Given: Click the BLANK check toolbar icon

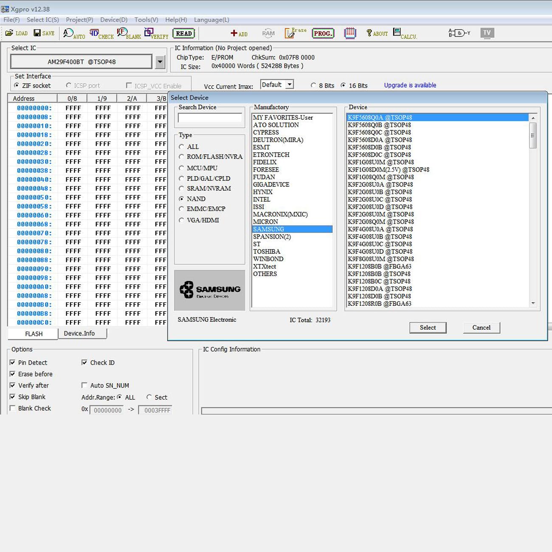Looking at the screenshot, I should pos(129,34).
